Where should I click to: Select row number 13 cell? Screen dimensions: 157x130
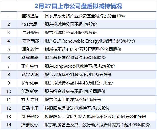9,117
